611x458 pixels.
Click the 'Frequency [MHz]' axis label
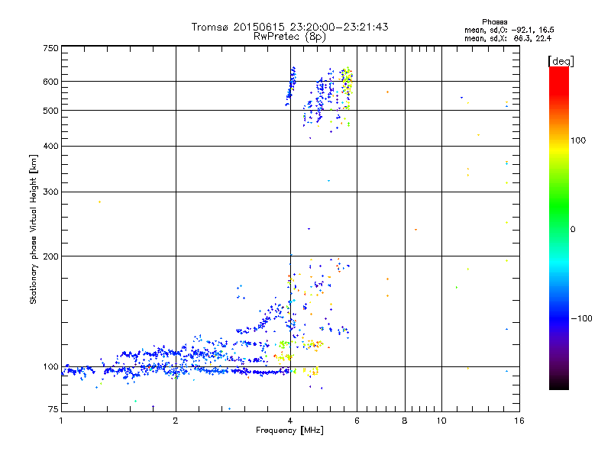tap(289, 431)
